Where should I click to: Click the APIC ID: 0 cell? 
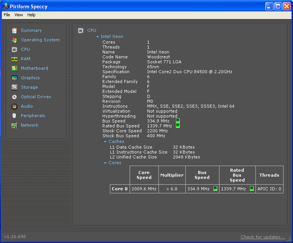[269, 189]
